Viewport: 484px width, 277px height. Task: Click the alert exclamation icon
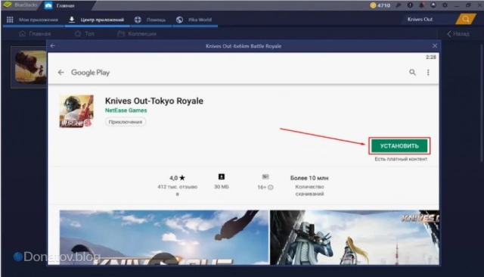click(410, 5)
